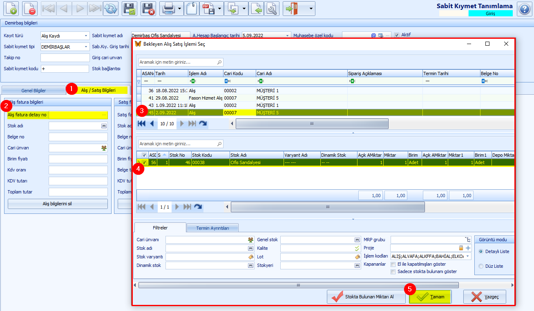Screen dimensions: 534x311
Task: Enable Sadece stokta bulunanı göster
Action: click(x=393, y=271)
